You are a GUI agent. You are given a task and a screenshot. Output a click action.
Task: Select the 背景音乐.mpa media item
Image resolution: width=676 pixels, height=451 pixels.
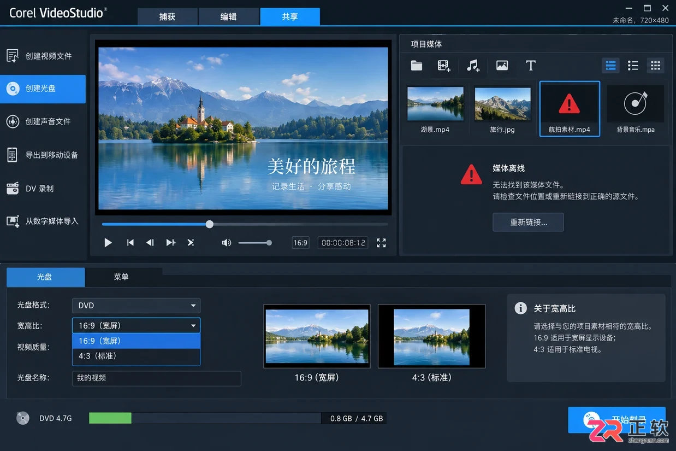(x=636, y=109)
